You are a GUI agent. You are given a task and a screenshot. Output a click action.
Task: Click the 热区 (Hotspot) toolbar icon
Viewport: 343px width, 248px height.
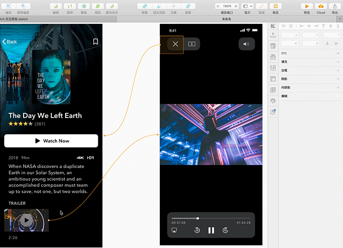pos(275,6)
